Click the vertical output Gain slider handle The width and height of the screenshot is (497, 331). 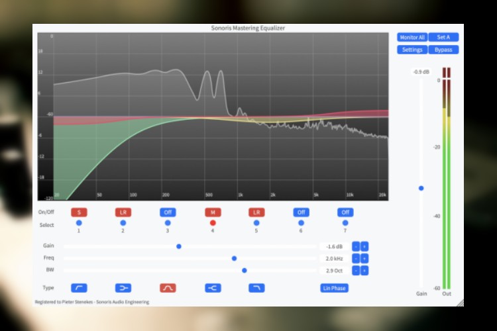point(421,188)
